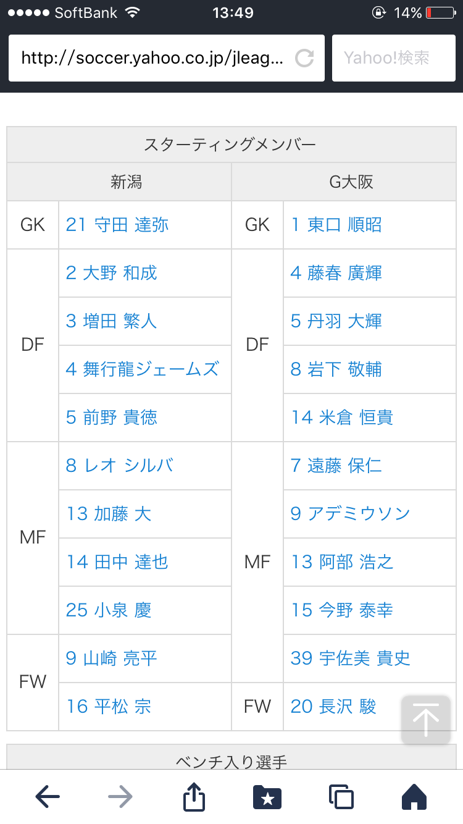463x824 pixels.
Task: Open player link 1 東口 順昭
Action: click(x=336, y=225)
